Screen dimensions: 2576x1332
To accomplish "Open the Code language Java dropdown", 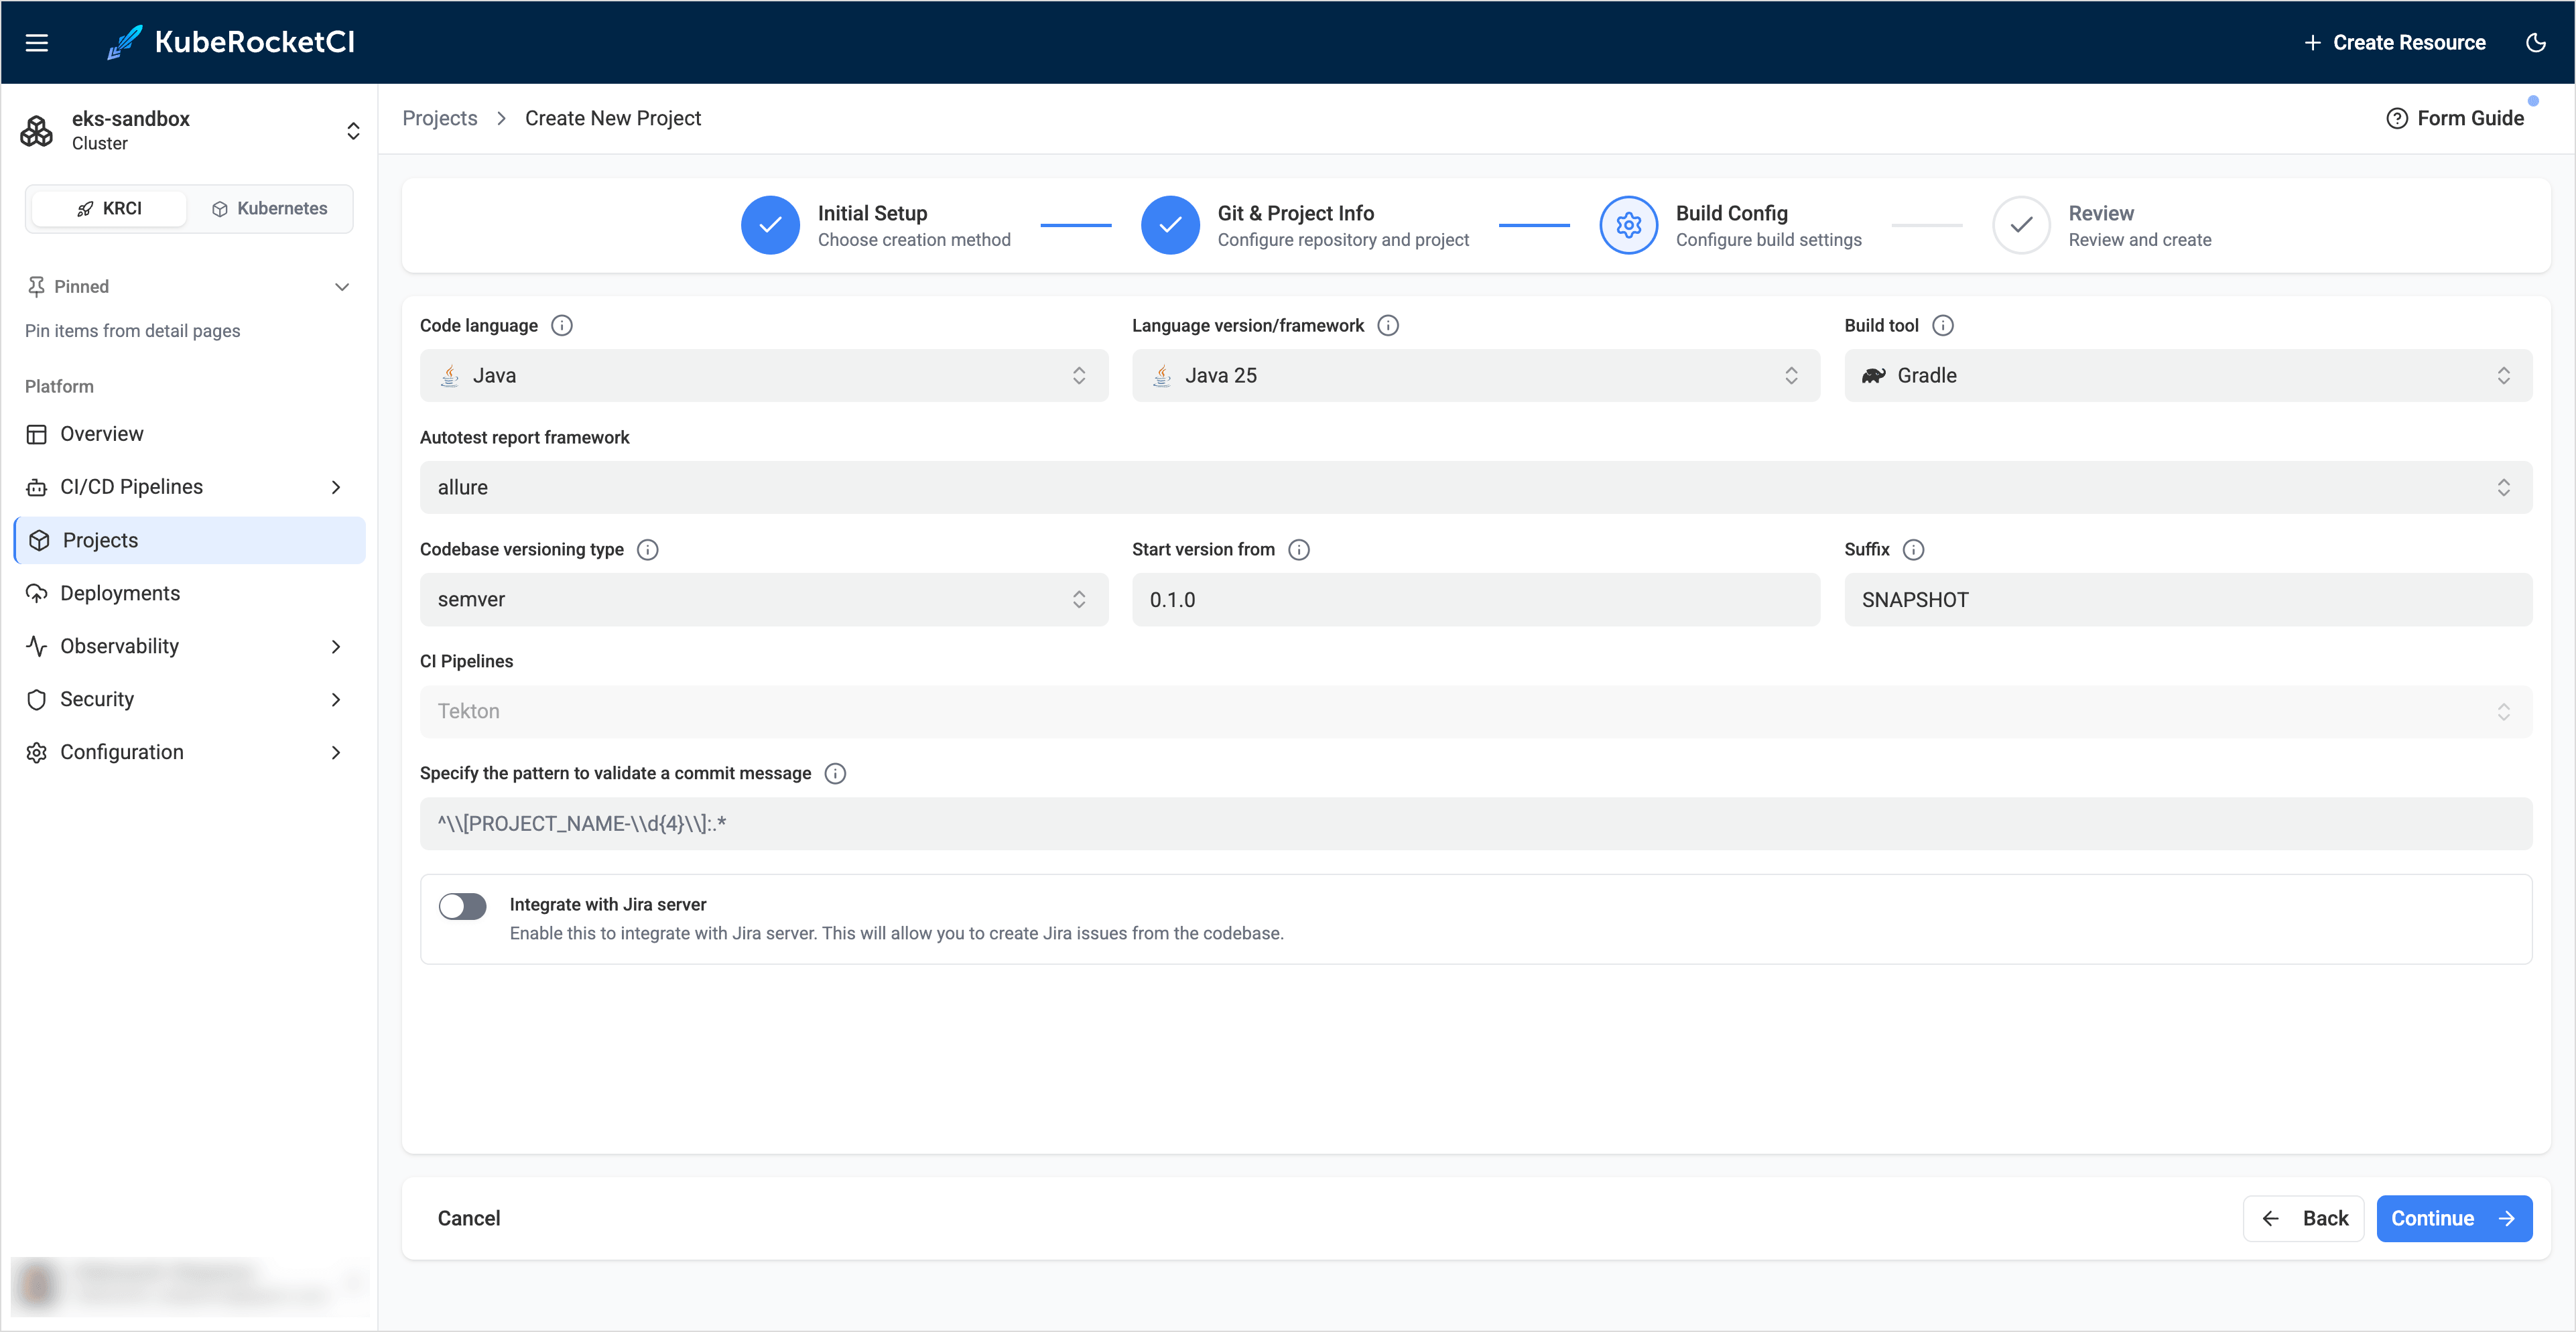I will pos(764,376).
